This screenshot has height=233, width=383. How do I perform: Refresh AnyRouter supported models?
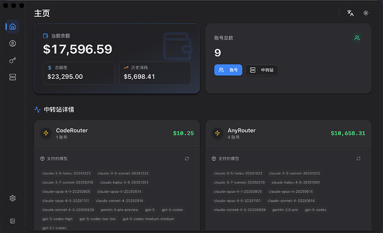point(359,159)
